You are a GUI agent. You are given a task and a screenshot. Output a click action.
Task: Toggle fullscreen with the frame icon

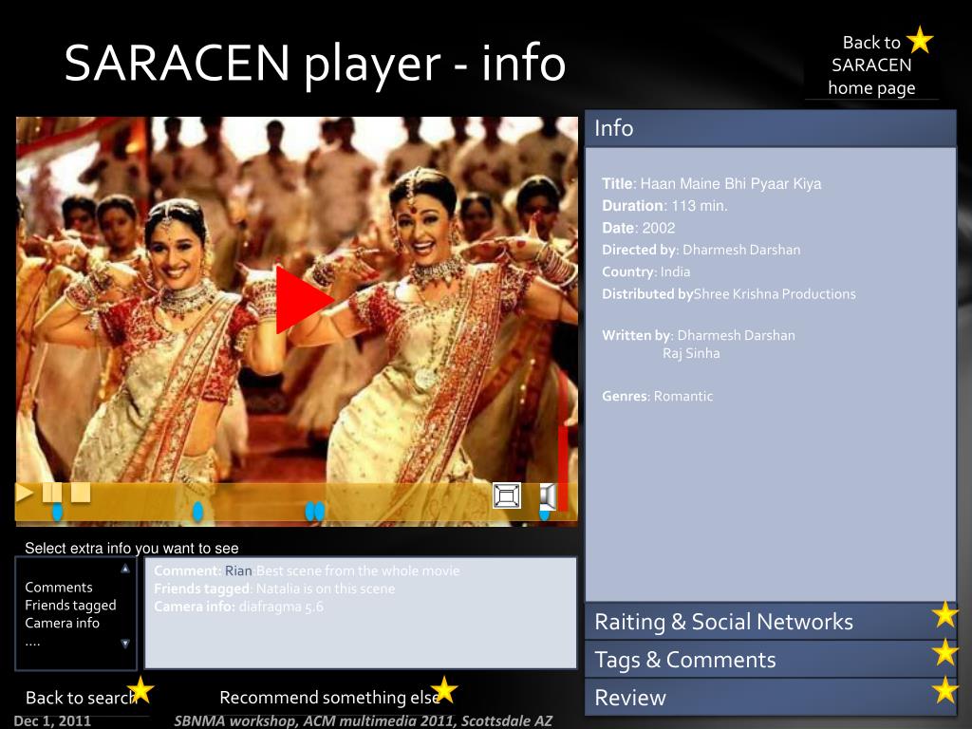pos(507,495)
